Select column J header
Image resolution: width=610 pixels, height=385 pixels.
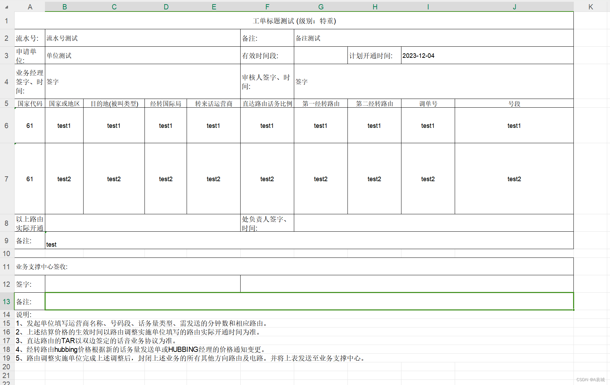pos(514,7)
